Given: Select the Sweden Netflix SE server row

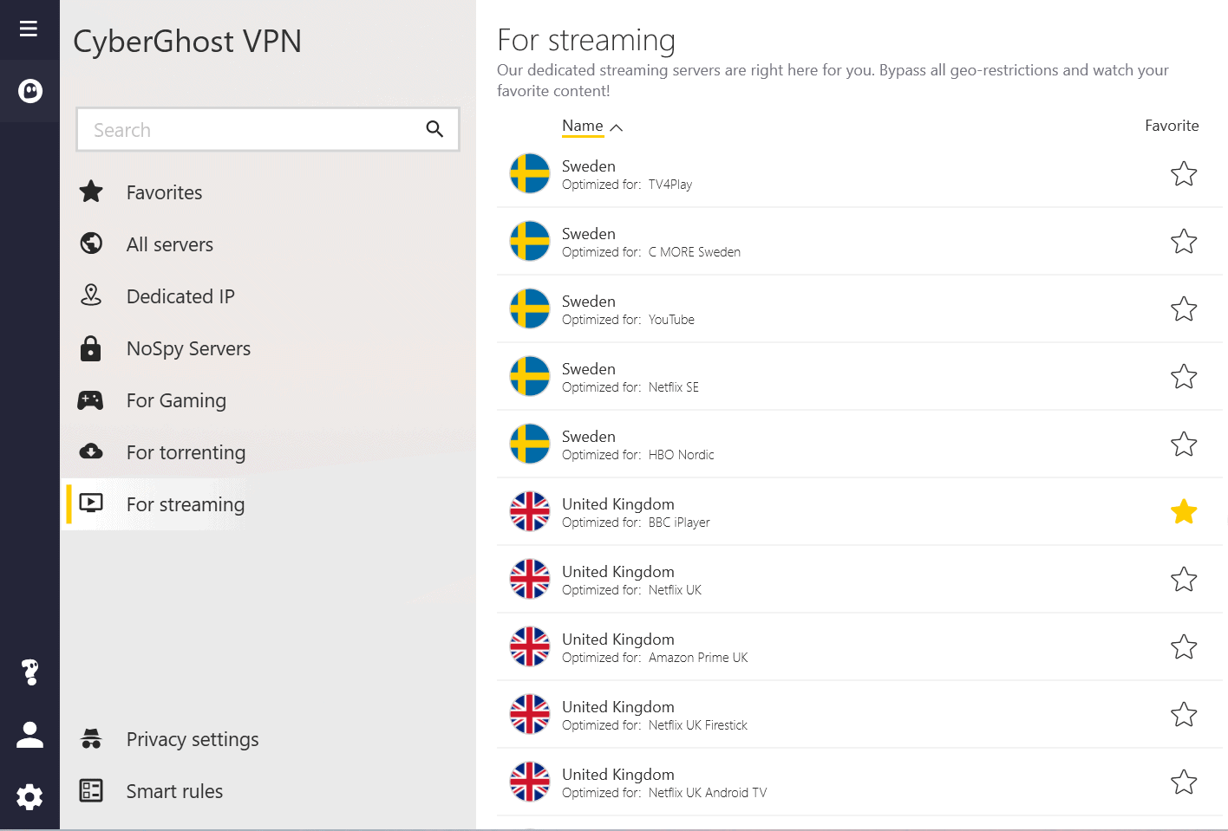Looking at the screenshot, I should [x=781, y=377].
